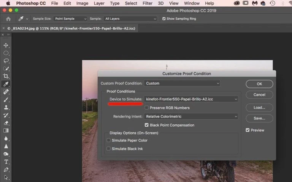Toggle Show Sampling Ring checkbox
292x182 pixels.
click(164, 19)
